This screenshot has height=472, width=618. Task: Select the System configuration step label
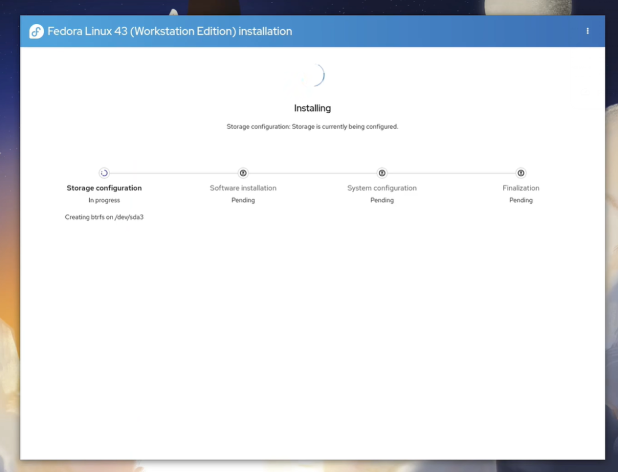pyautogui.click(x=382, y=188)
